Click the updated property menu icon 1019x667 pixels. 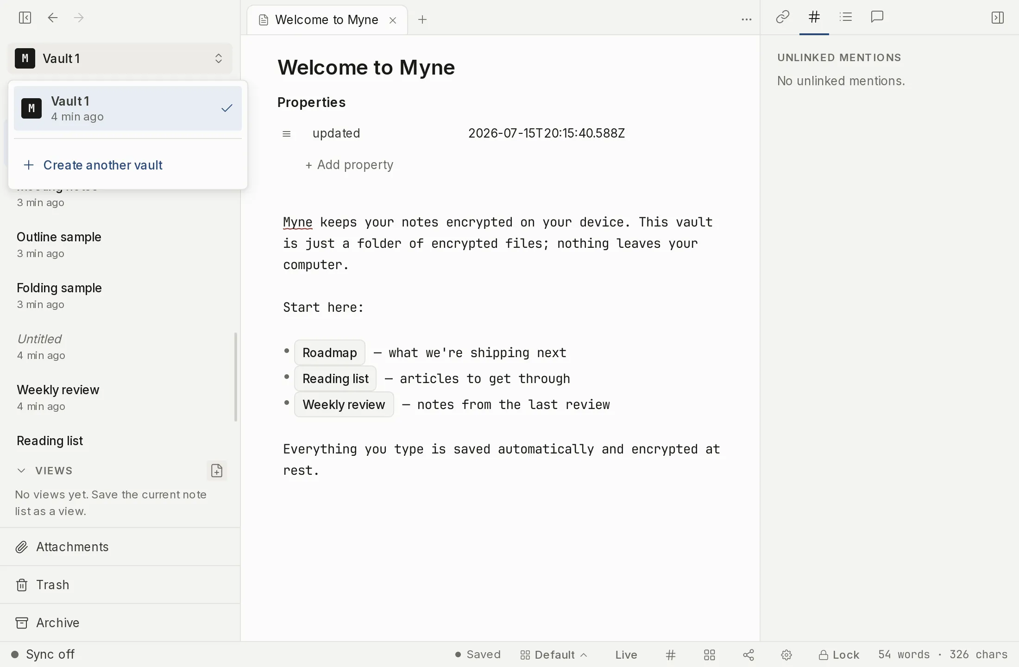pos(287,134)
